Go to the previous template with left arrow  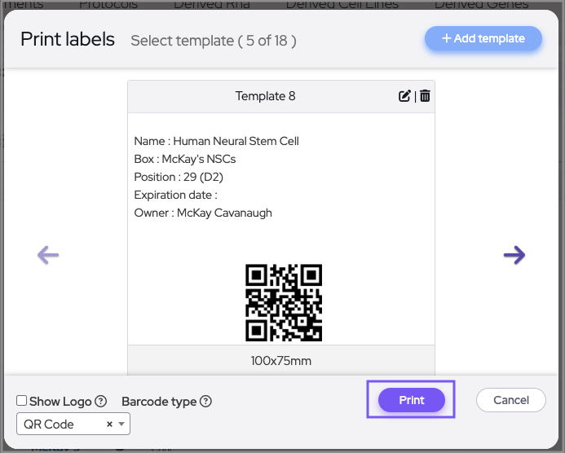click(x=48, y=255)
